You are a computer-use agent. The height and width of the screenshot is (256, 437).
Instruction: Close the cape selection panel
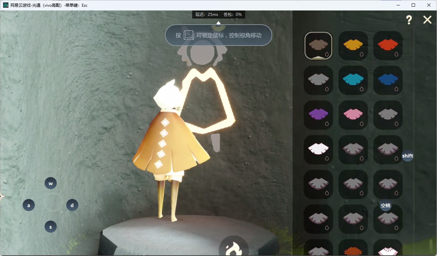pyautogui.click(x=427, y=20)
